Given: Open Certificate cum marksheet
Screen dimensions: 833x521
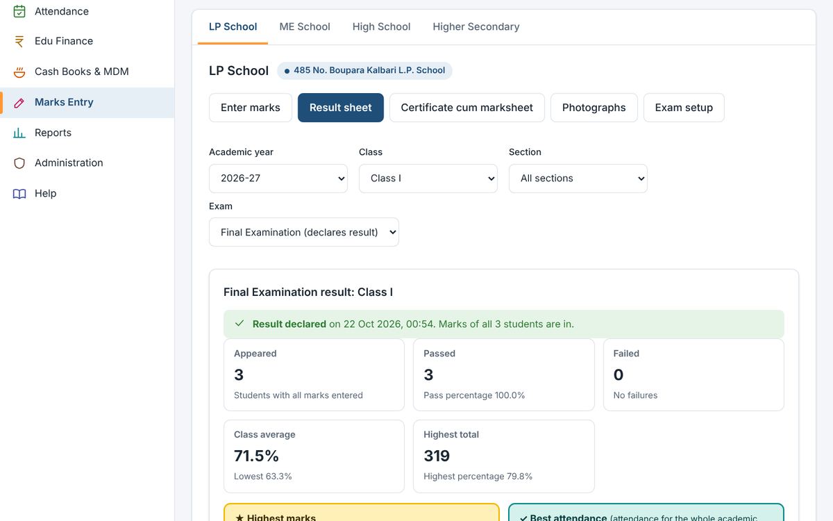Looking at the screenshot, I should pos(467,108).
